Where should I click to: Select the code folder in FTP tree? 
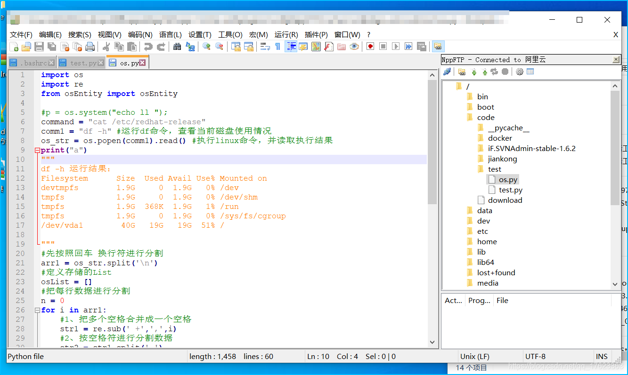pyautogui.click(x=486, y=117)
